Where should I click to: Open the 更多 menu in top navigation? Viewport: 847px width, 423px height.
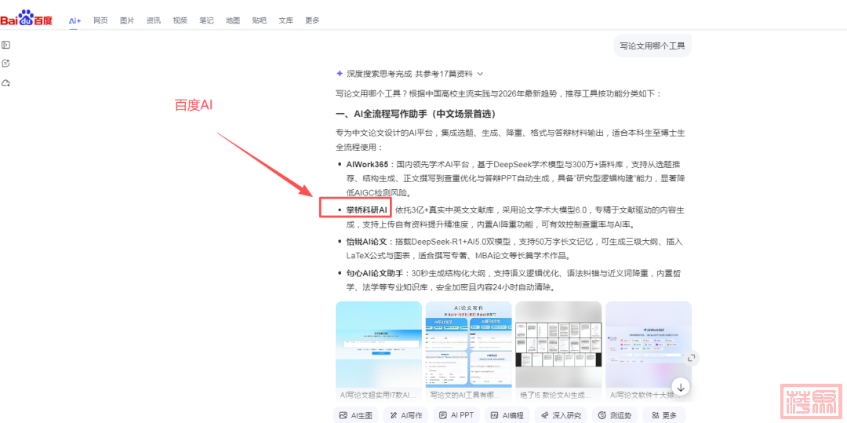pyautogui.click(x=312, y=20)
